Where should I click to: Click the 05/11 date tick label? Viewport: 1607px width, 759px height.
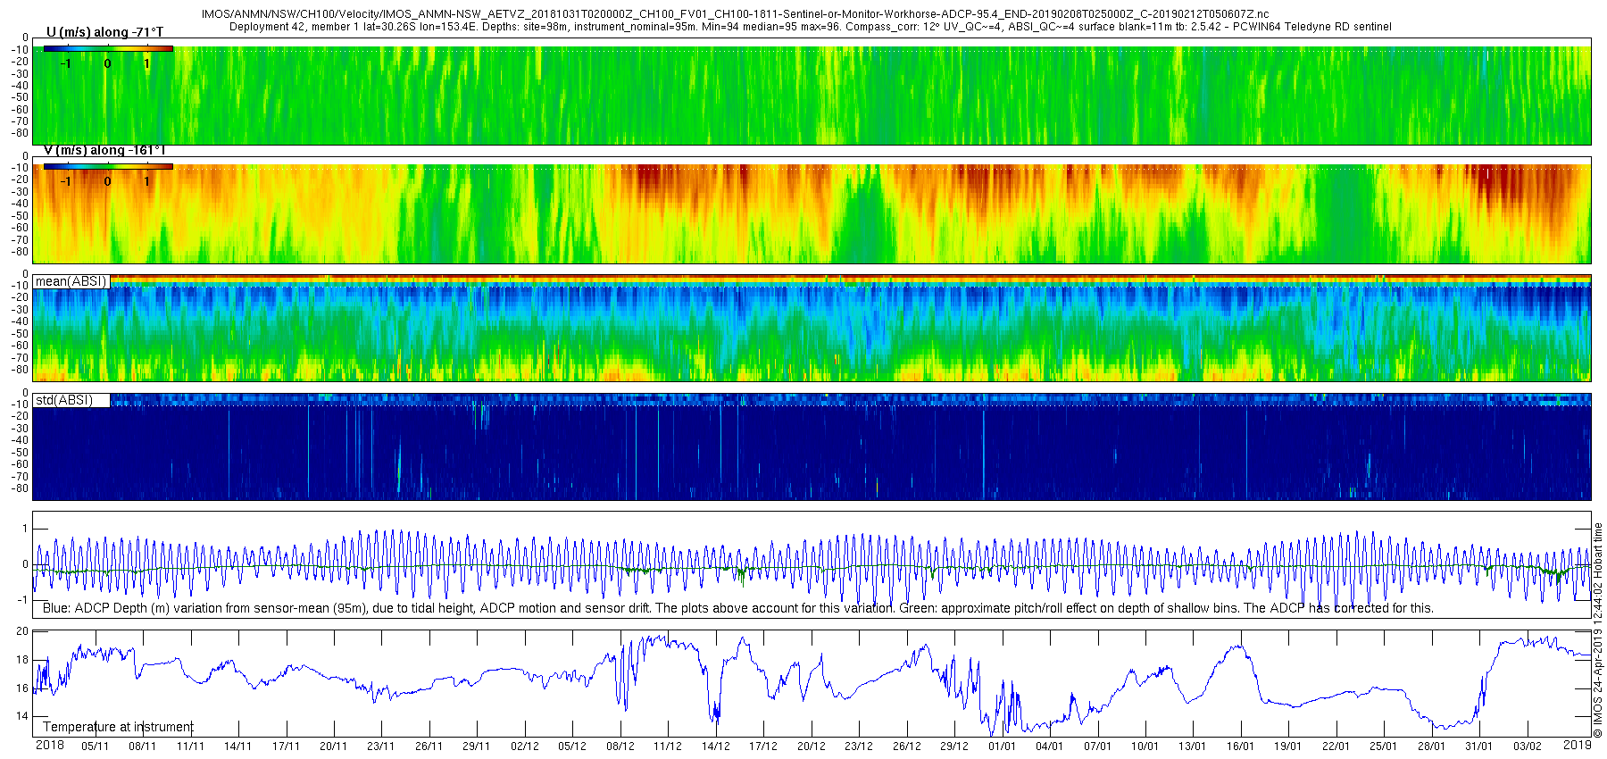tap(95, 746)
